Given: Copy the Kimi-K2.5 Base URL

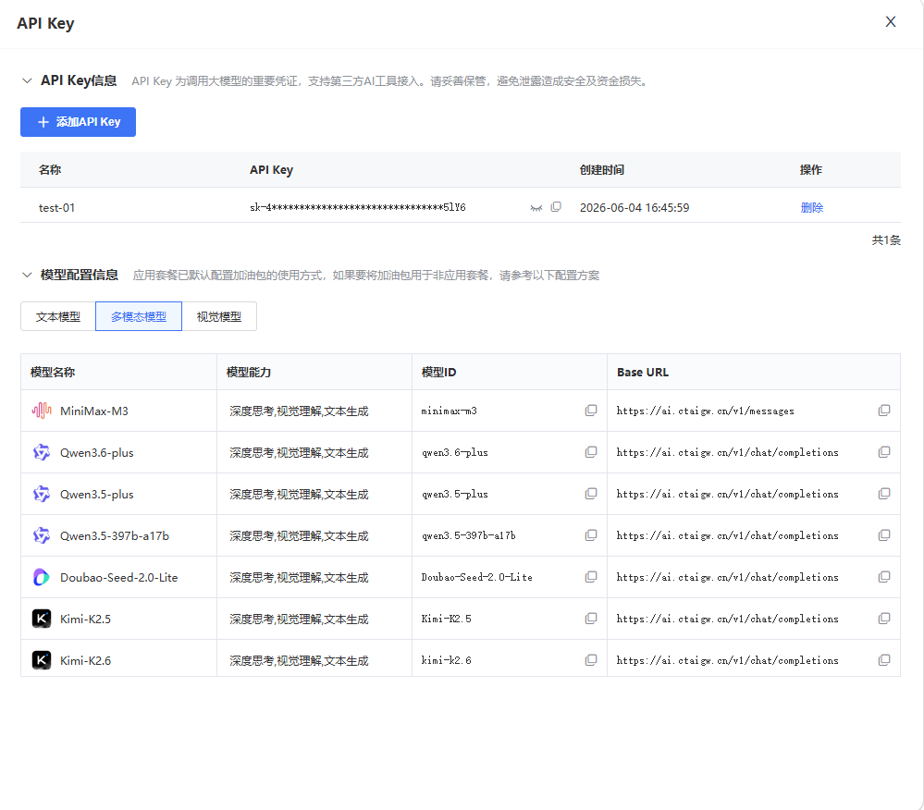Looking at the screenshot, I should coord(884,619).
